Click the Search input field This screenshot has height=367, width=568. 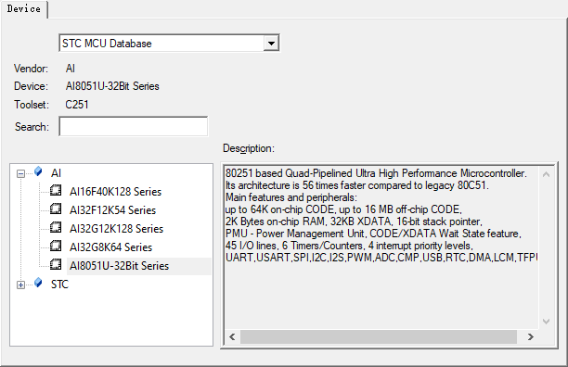(134, 127)
